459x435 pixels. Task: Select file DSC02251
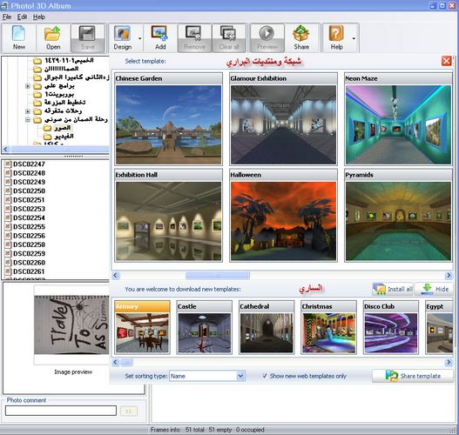pyautogui.click(x=29, y=200)
